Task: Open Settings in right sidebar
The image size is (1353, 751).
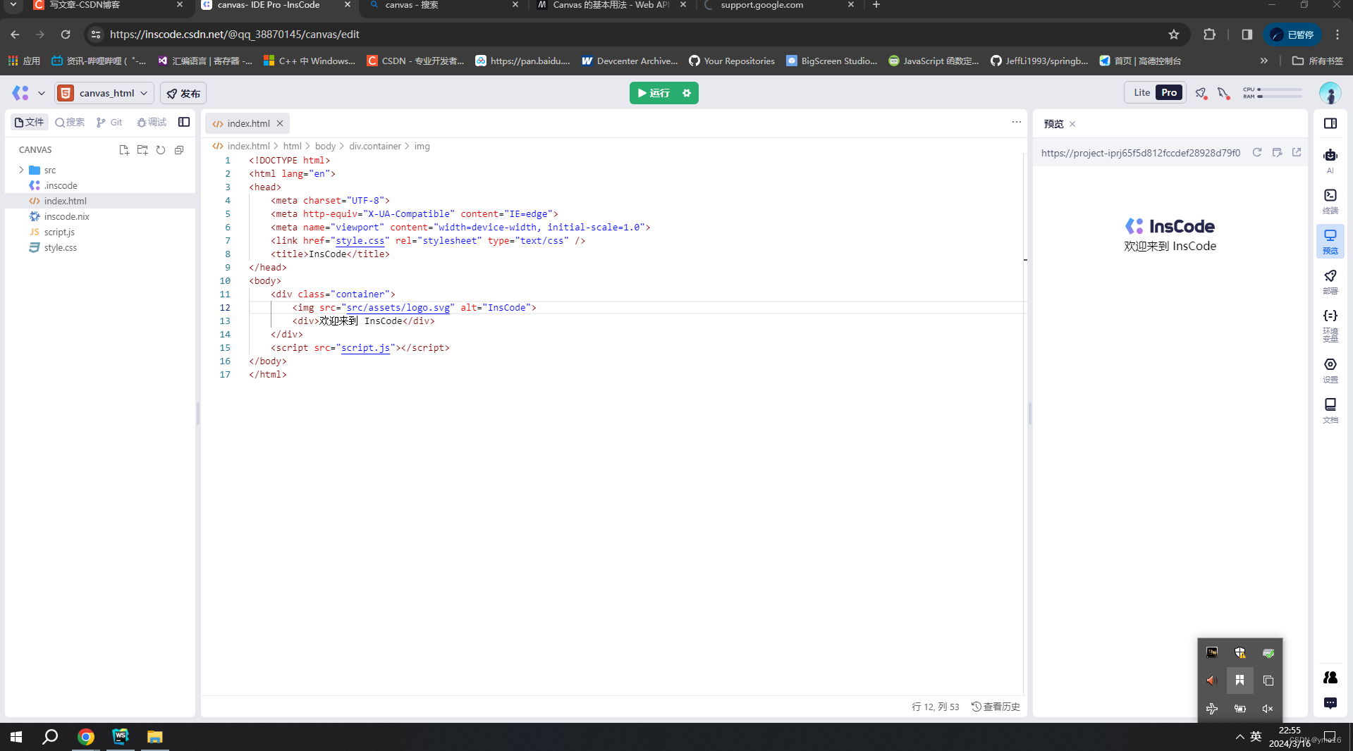Action: point(1330,370)
